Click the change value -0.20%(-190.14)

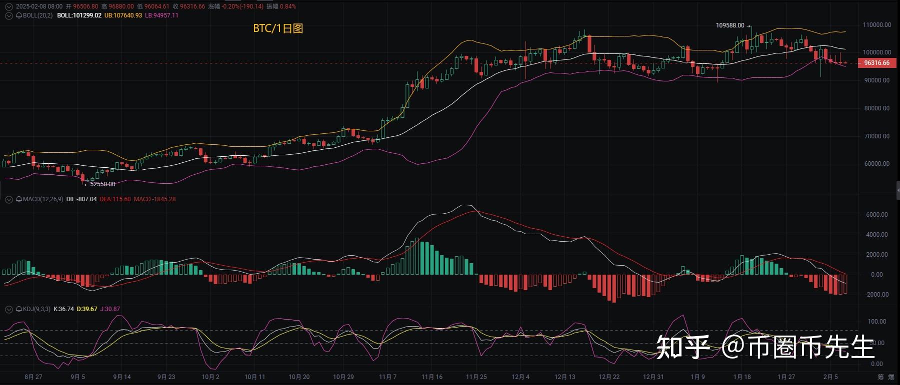(x=242, y=6)
